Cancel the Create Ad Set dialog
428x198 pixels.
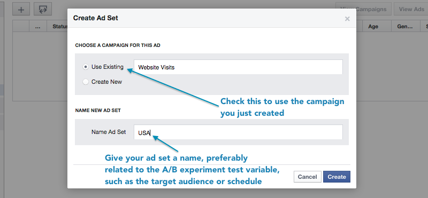pos(307,177)
